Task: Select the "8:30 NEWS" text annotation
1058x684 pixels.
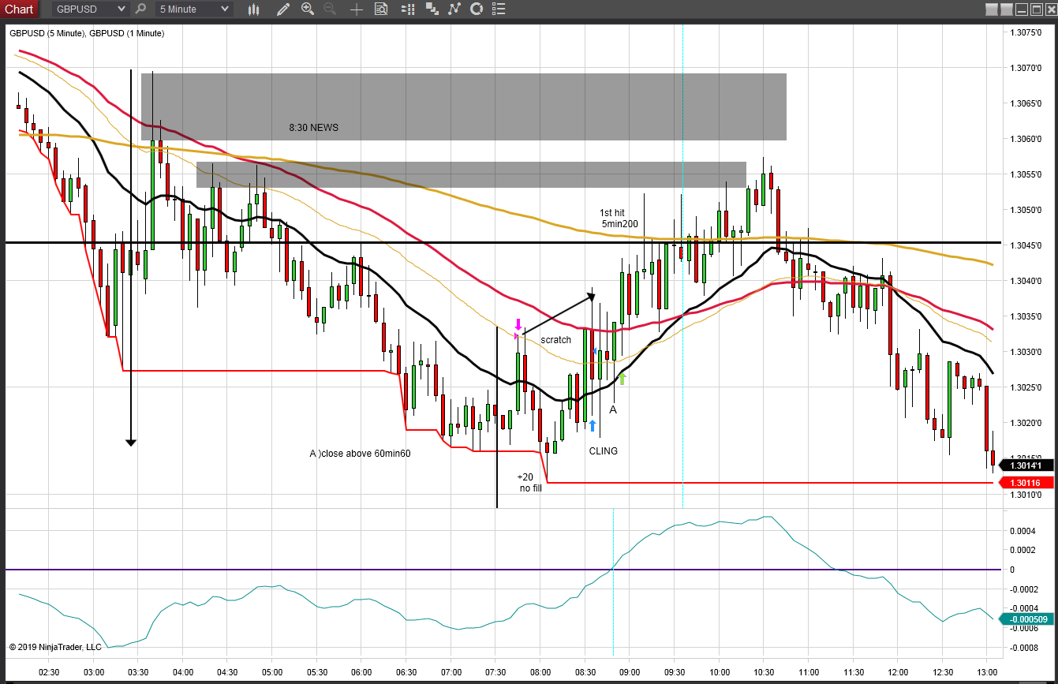Action: 313,127
